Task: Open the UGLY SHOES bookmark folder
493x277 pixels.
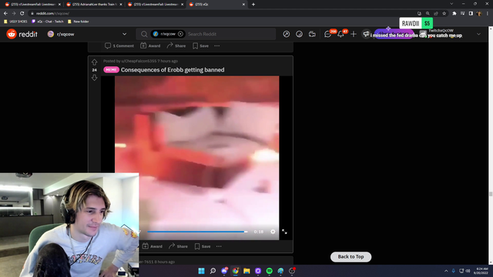Action: click(15, 22)
